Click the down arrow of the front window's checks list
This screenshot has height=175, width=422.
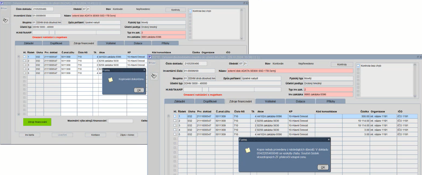click(x=414, y=96)
